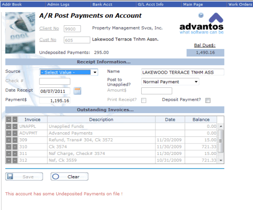Click the first minus icon for invoice 312
This screenshot has height=210, width=253.
pos(9,161)
